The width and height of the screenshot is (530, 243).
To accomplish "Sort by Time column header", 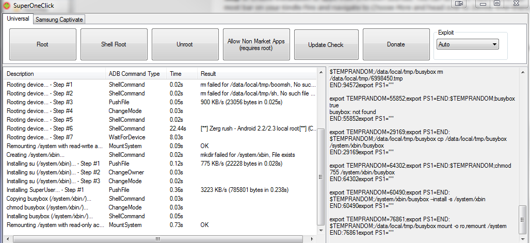I will (x=182, y=74).
